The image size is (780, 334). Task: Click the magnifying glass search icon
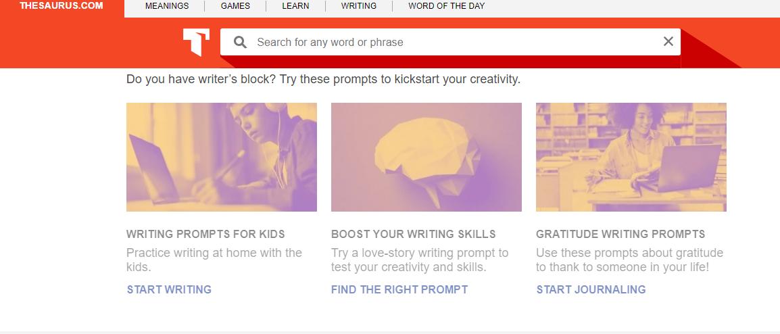pos(240,42)
